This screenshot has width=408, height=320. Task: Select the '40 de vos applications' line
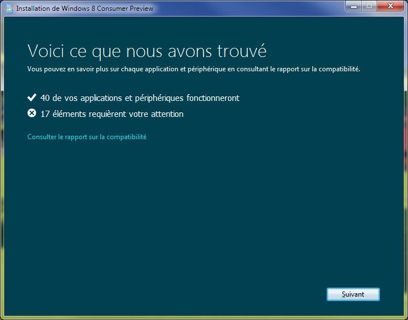coord(140,98)
